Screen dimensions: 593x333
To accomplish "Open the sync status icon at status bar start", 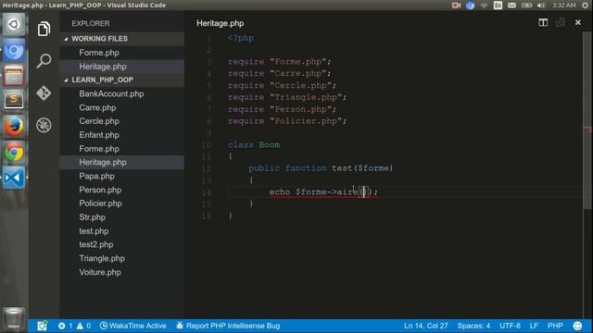I will [42, 326].
